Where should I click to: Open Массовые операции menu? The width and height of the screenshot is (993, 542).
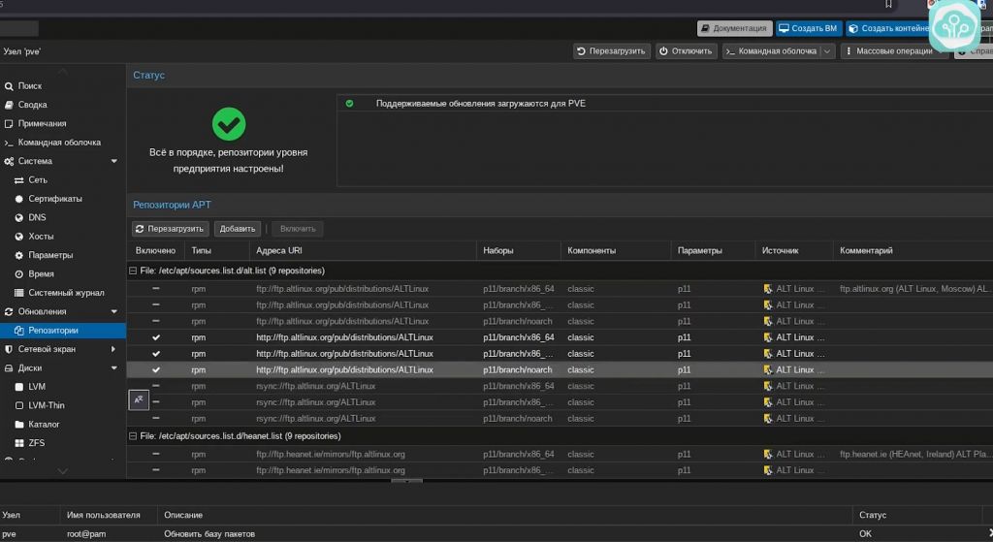893,52
